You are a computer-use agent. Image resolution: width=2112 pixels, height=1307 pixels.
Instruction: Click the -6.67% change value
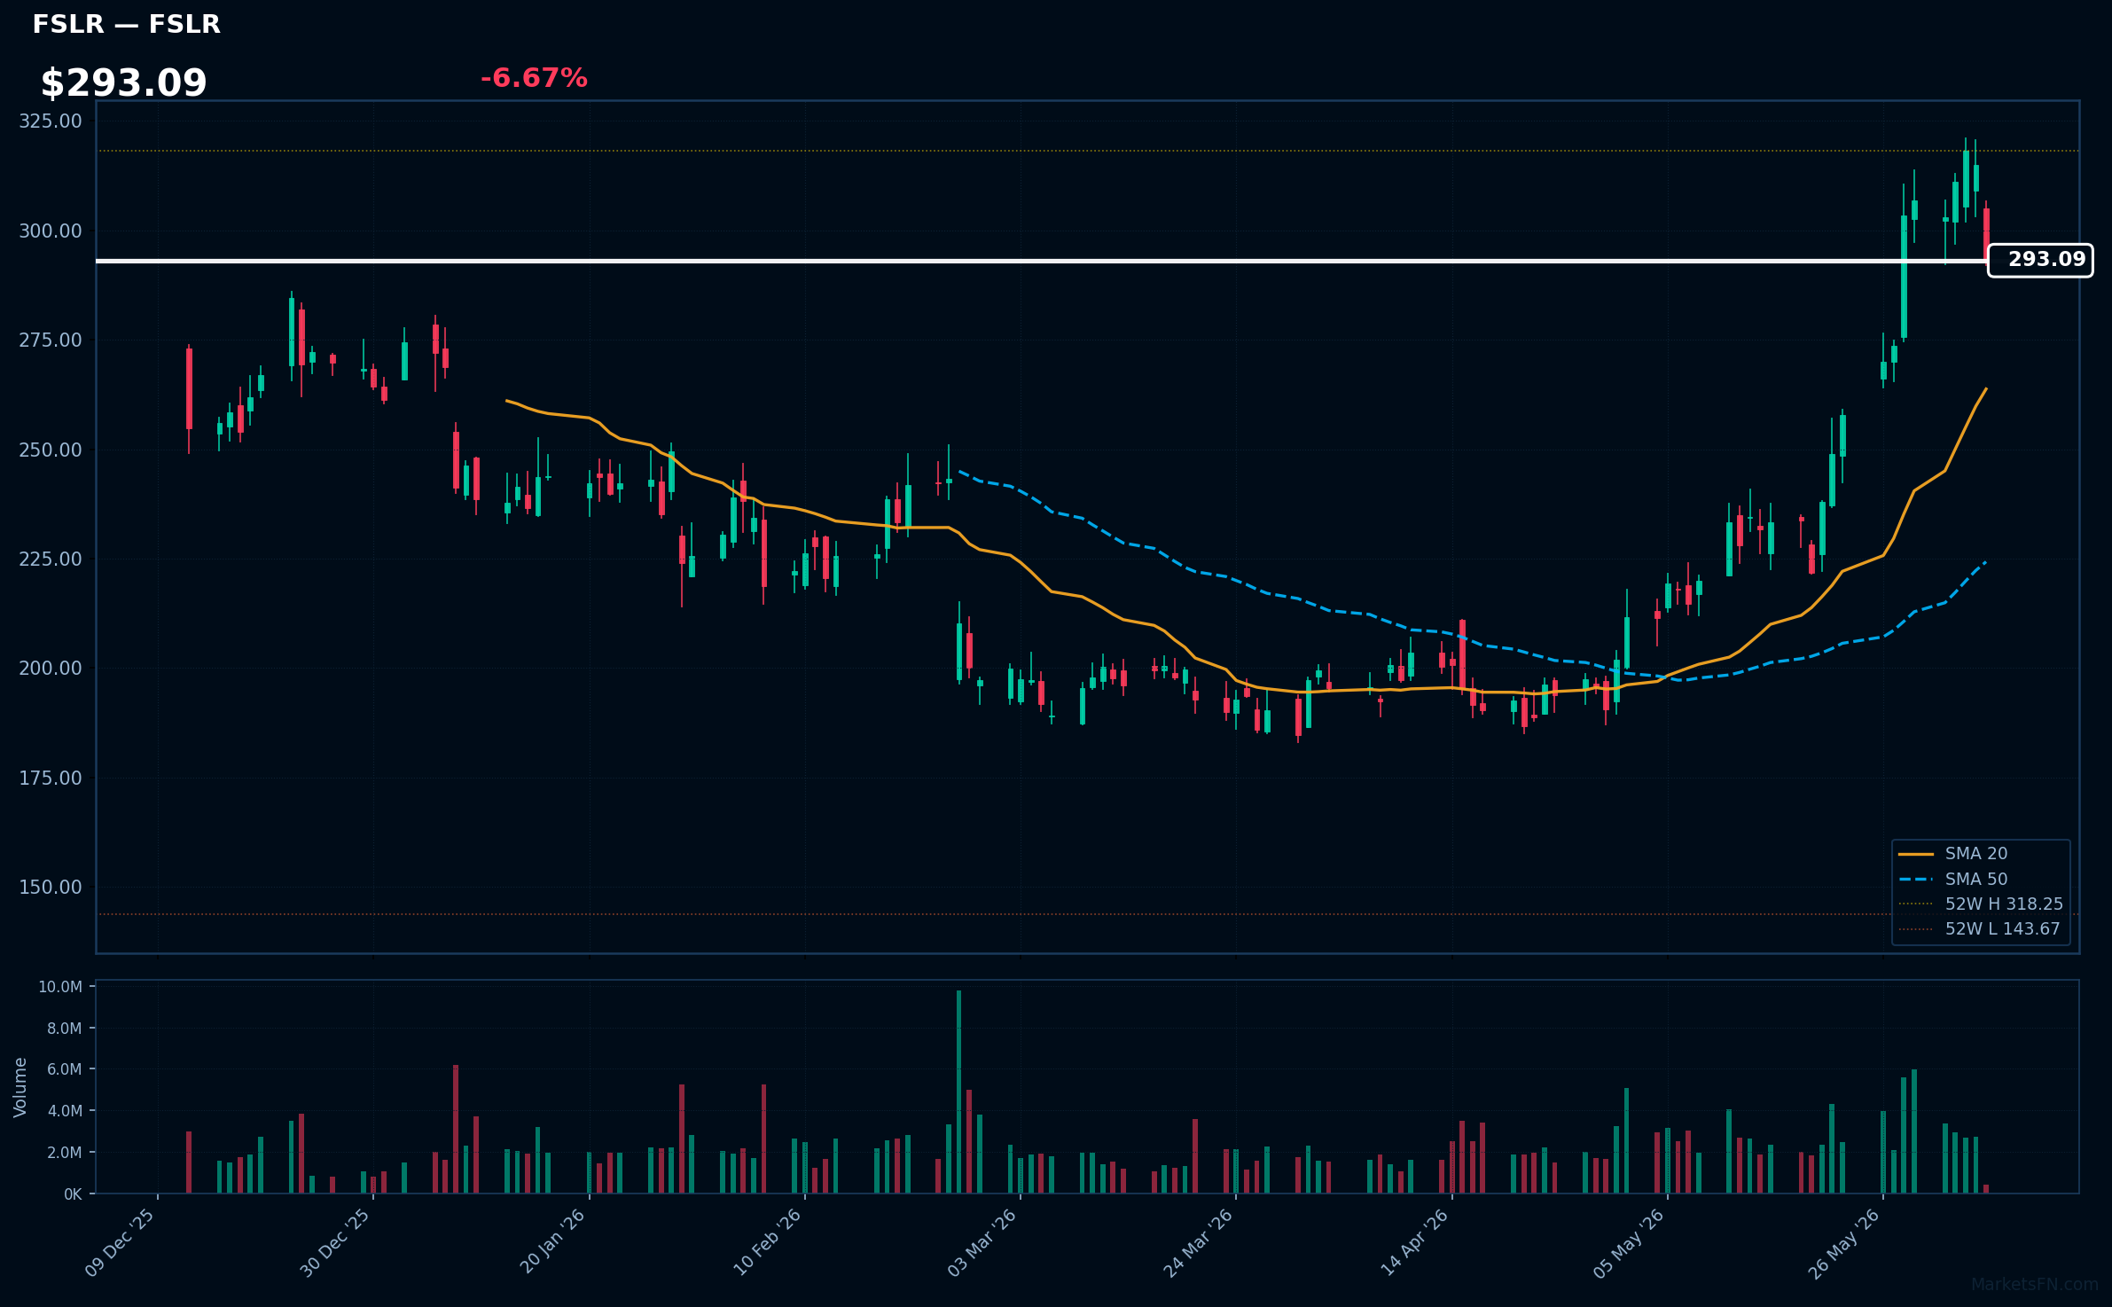[x=534, y=78]
